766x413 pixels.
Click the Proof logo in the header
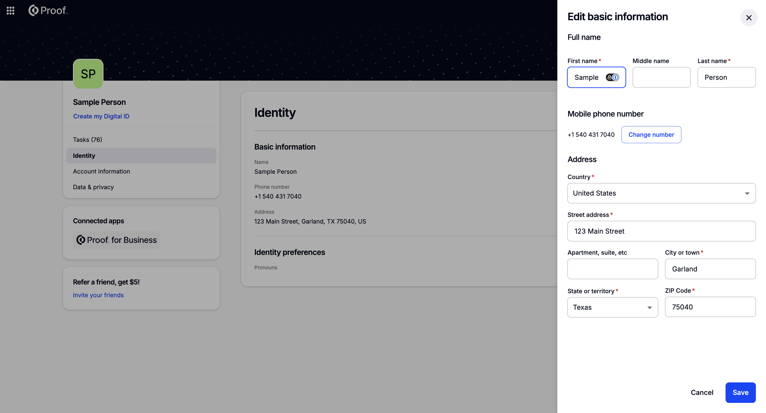click(48, 10)
